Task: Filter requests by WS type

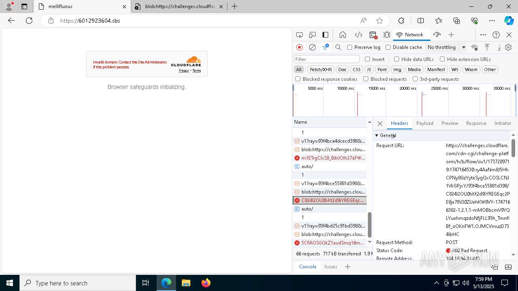Action: (455, 70)
